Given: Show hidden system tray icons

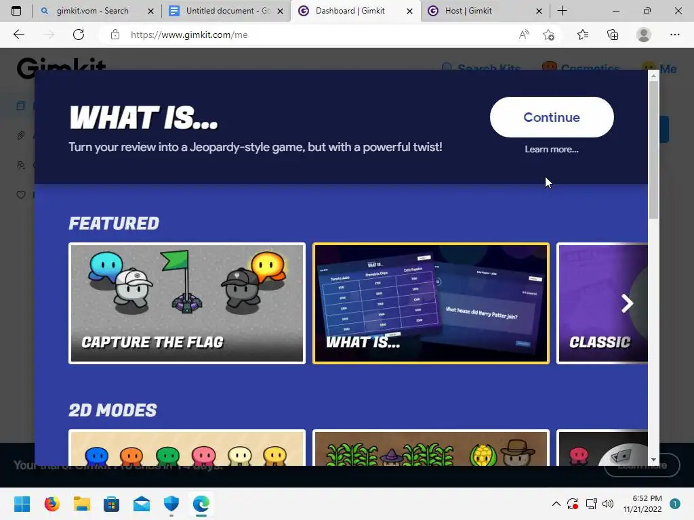Looking at the screenshot, I should 556,504.
